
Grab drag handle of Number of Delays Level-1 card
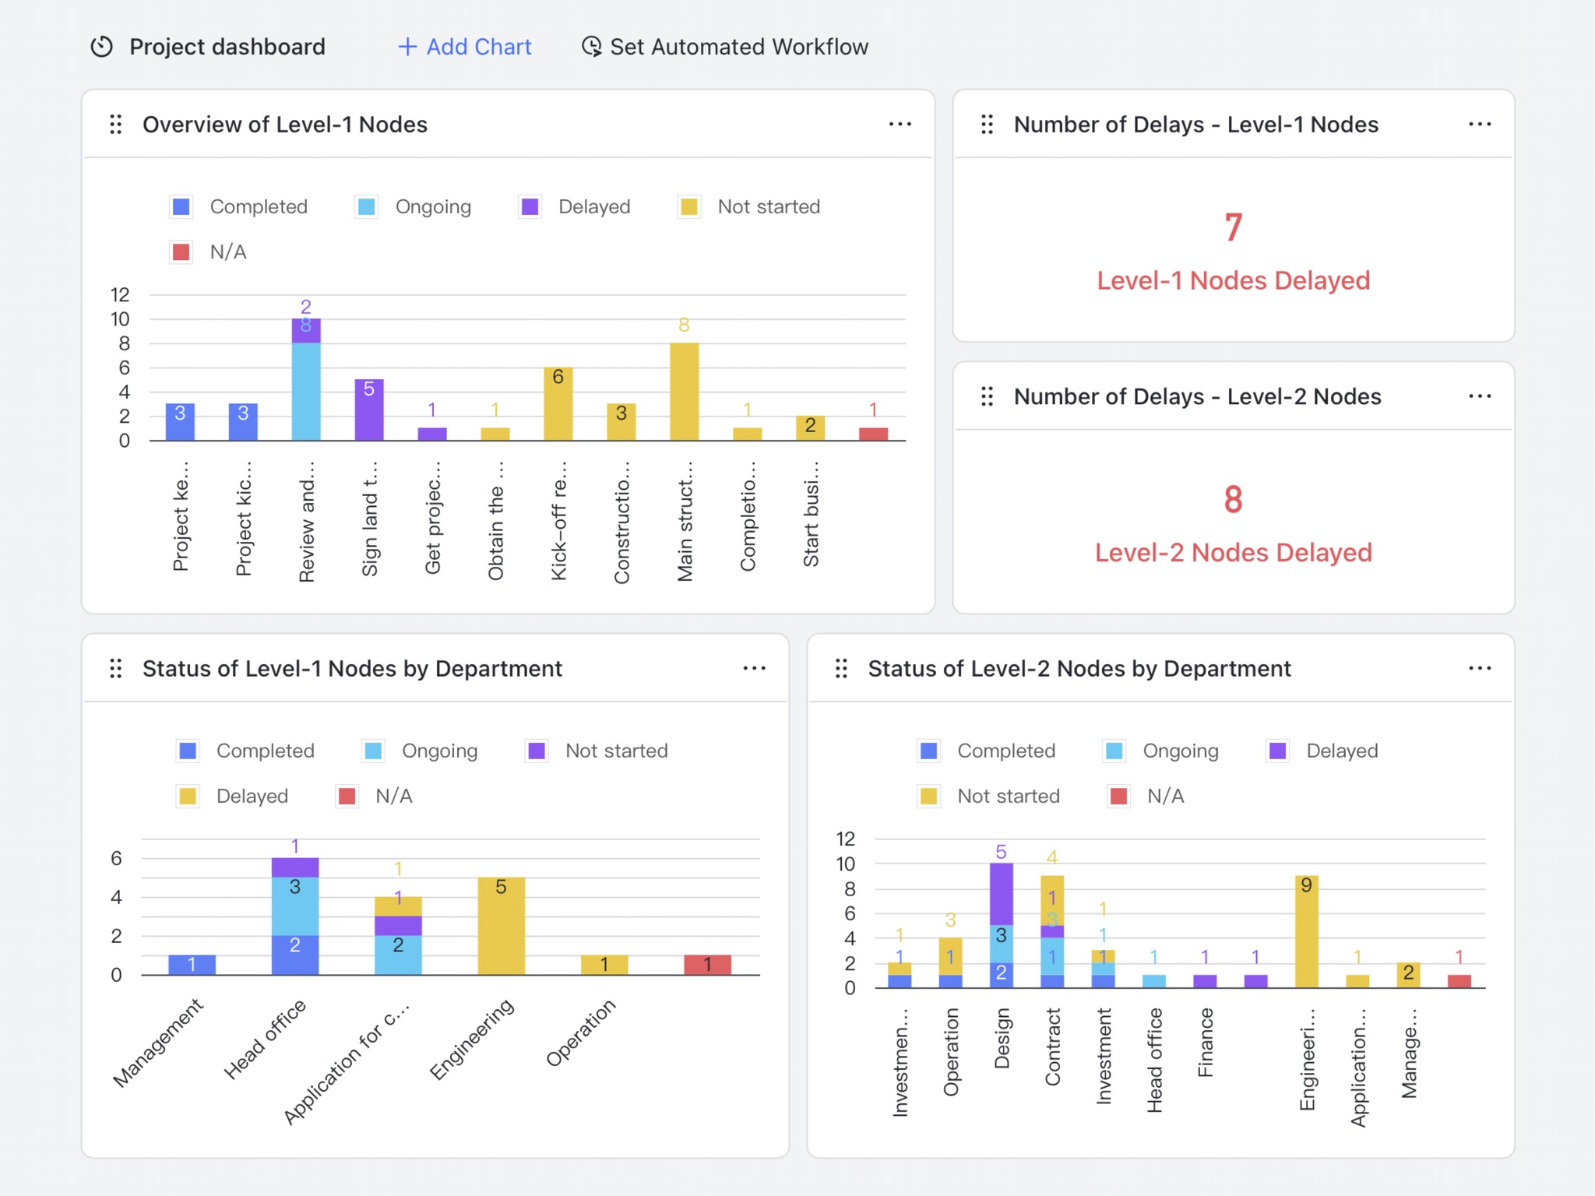pos(987,125)
